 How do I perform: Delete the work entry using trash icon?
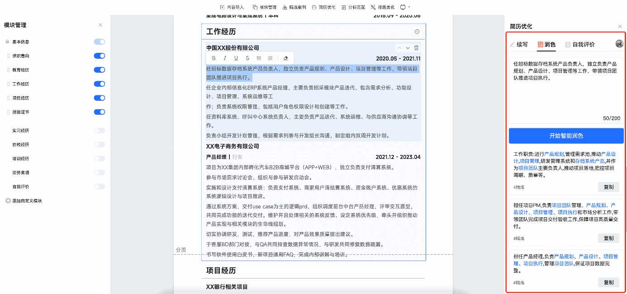coord(416,47)
